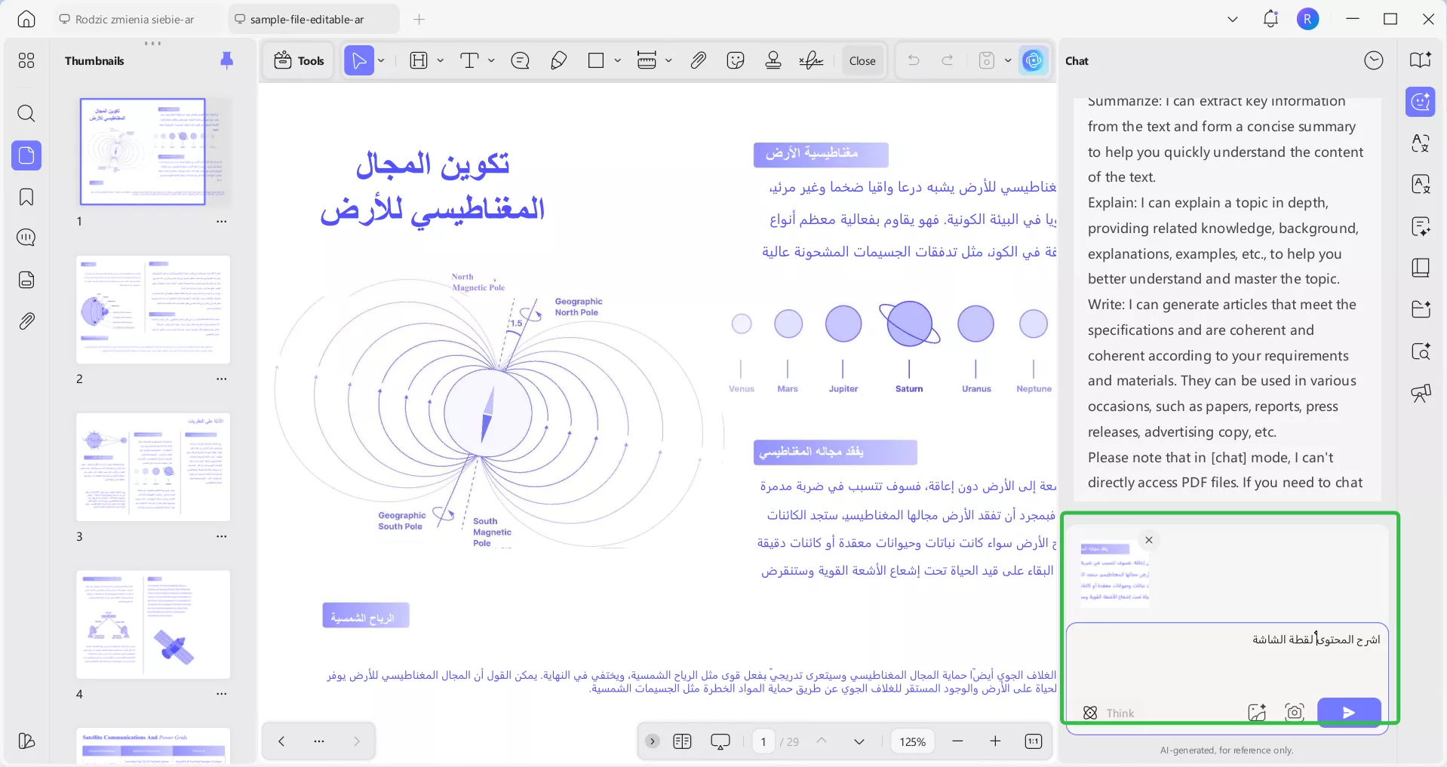The width and height of the screenshot is (1447, 767).
Task: Select the Attach file paperclip tool
Action: [697, 60]
